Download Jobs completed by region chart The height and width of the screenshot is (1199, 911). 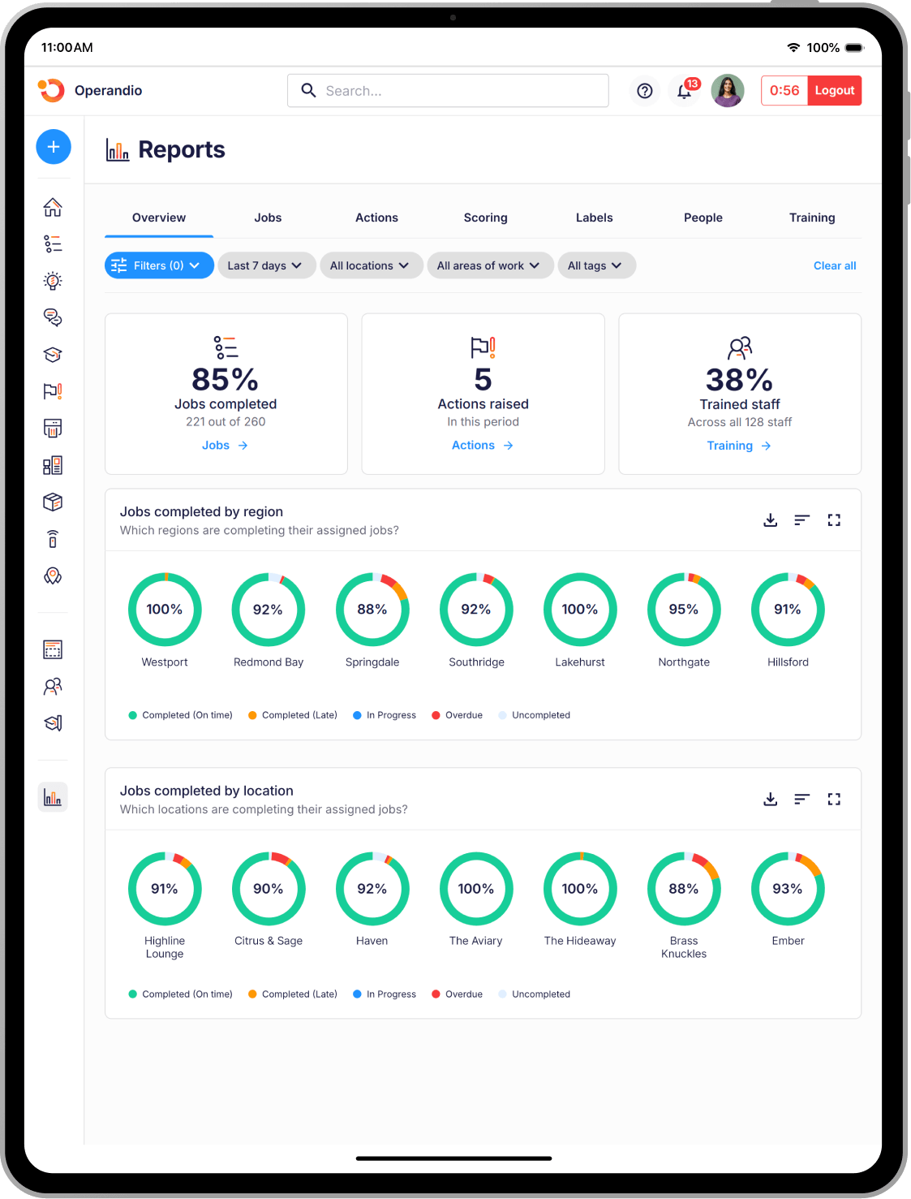pyautogui.click(x=770, y=520)
